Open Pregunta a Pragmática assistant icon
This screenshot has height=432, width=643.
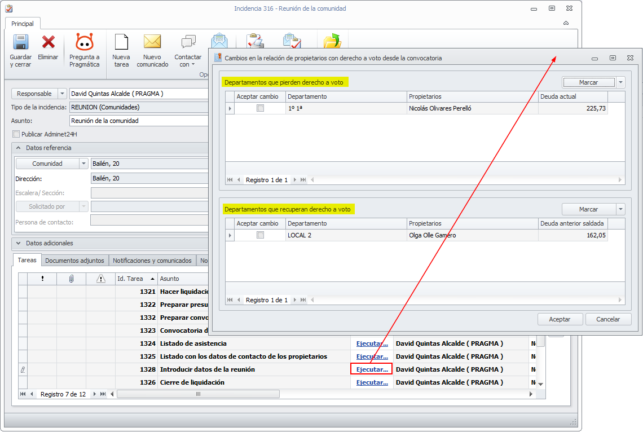point(84,43)
